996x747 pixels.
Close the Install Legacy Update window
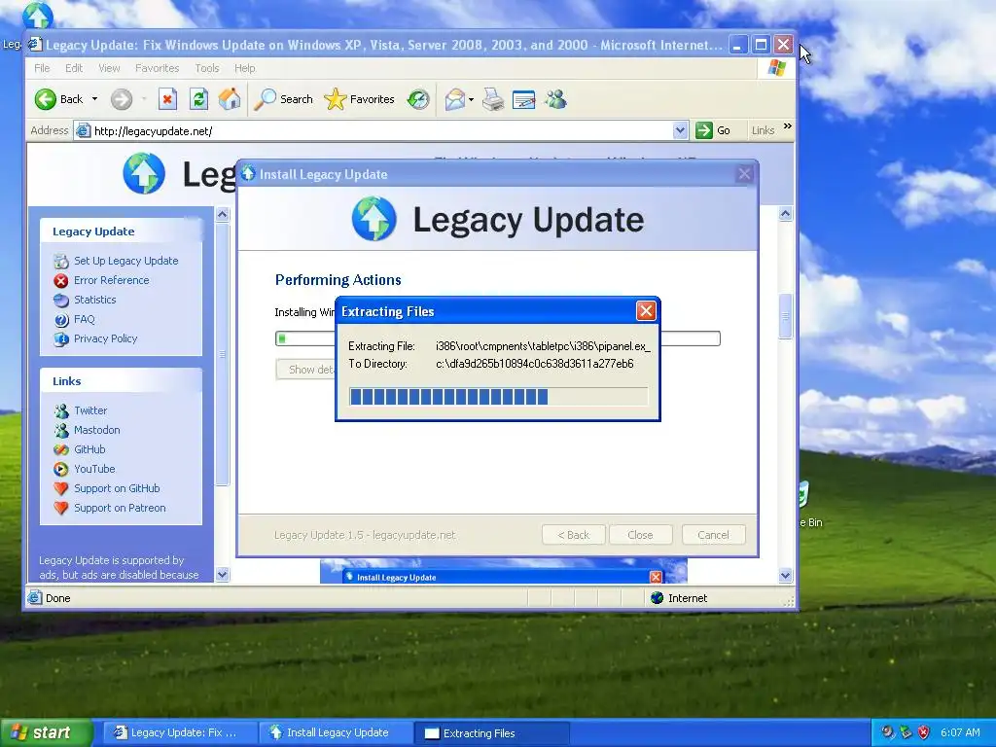click(x=744, y=174)
